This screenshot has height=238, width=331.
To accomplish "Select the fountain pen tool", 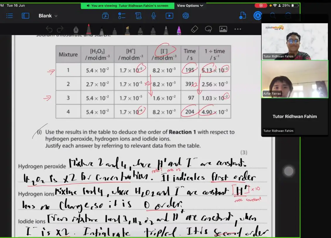I will 76,29.
